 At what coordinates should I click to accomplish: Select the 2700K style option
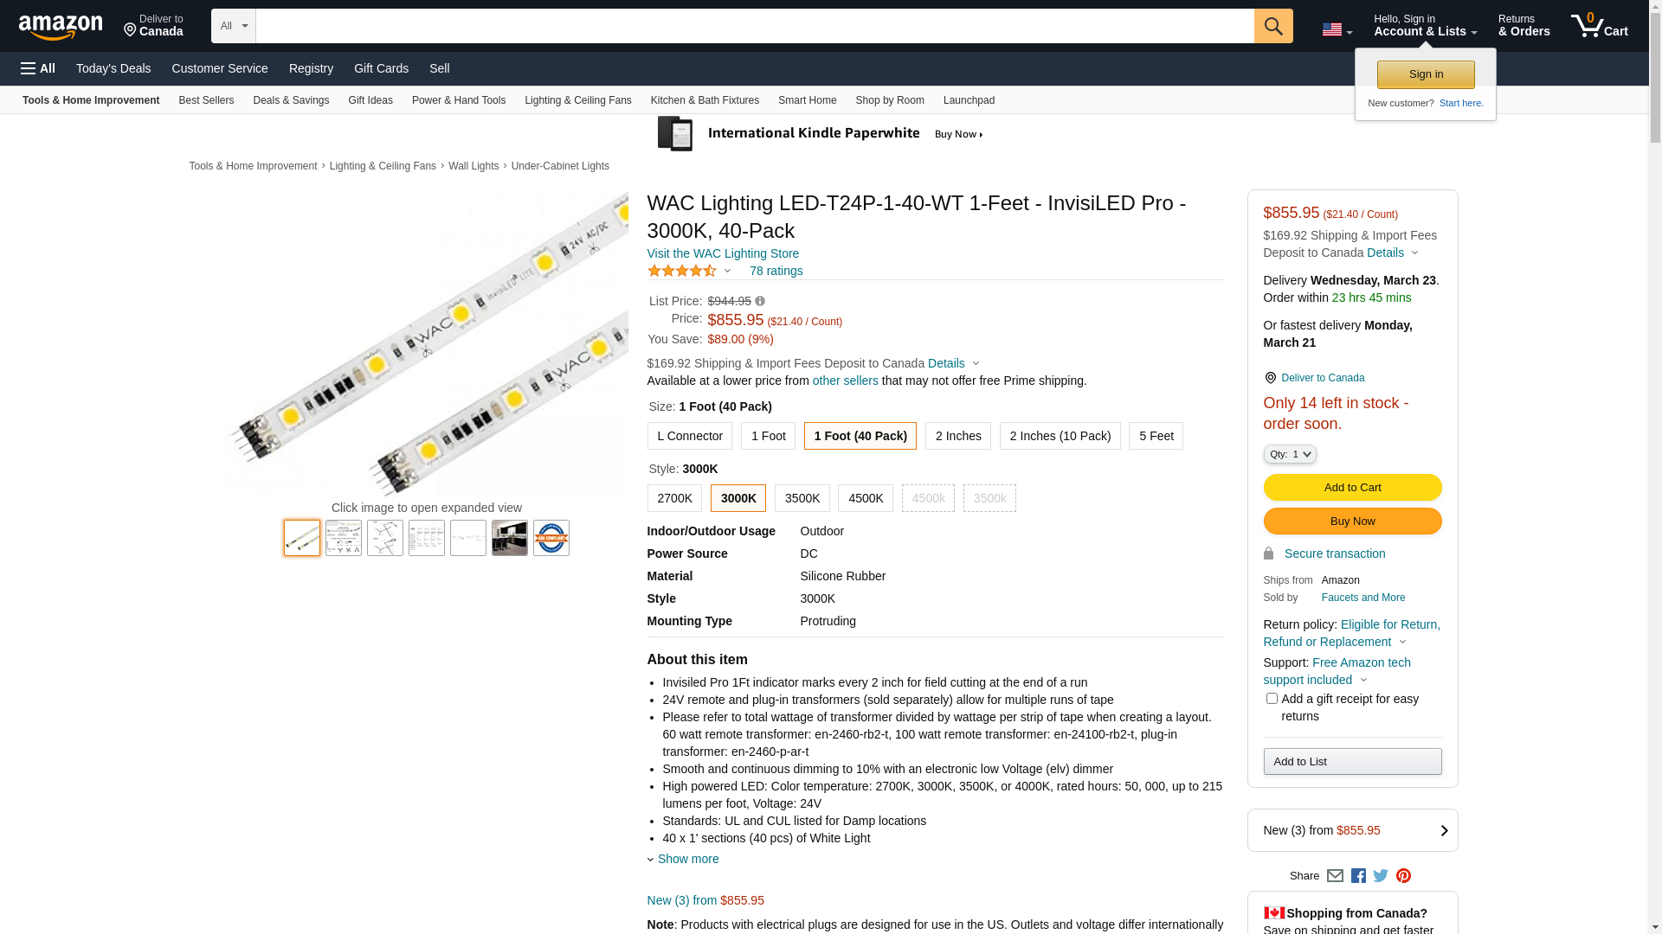pos(674,498)
